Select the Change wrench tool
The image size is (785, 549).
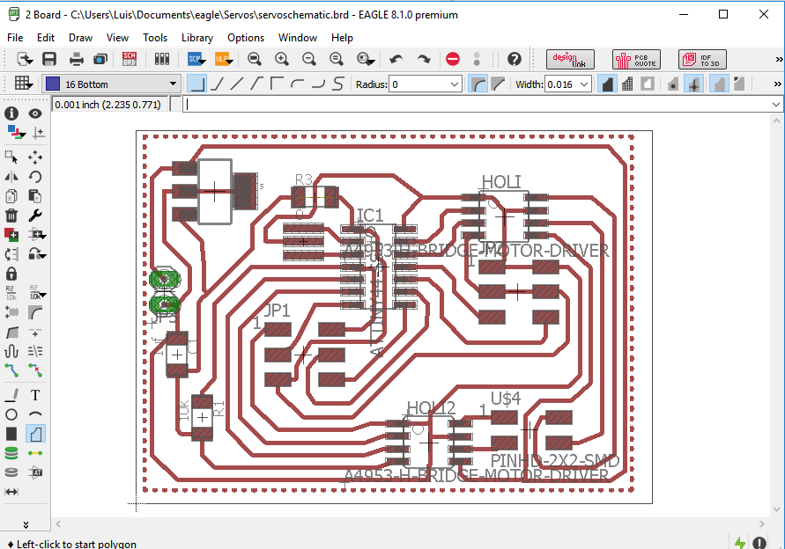point(35,216)
